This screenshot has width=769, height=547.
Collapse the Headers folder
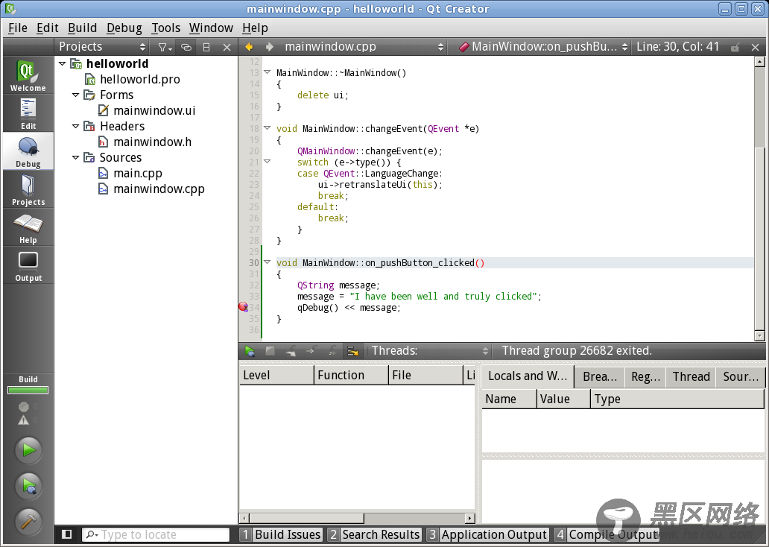point(75,126)
